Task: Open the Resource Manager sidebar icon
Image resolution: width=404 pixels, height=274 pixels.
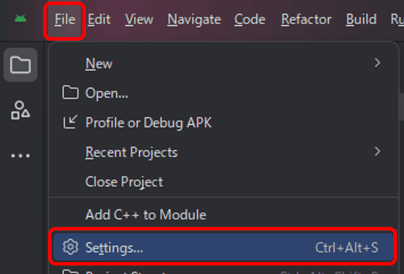Action: click(20, 110)
